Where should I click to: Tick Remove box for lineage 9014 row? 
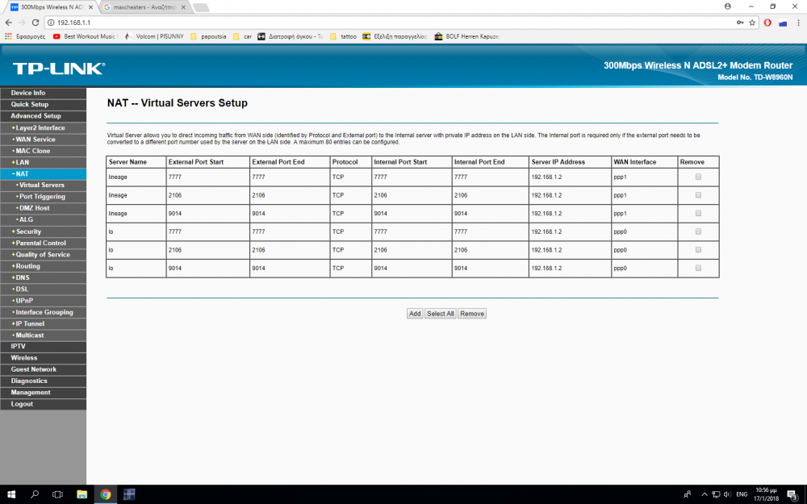click(x=698, y=214)
